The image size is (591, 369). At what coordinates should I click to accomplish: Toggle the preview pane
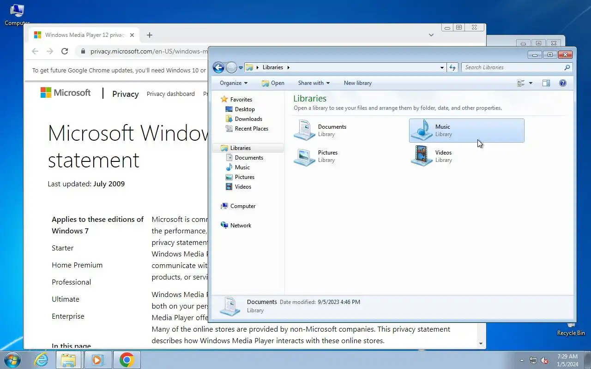point(546,83)
